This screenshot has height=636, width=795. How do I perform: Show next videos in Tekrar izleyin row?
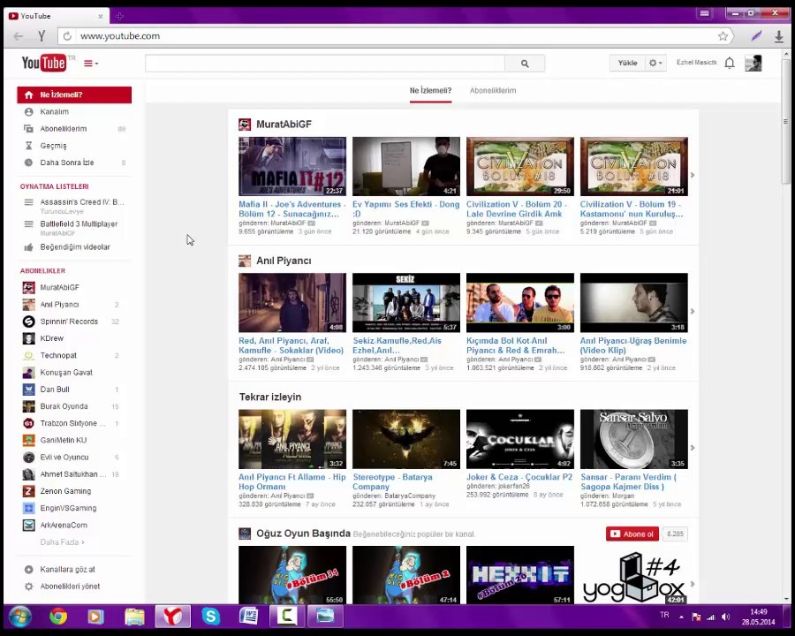(693, 448)
